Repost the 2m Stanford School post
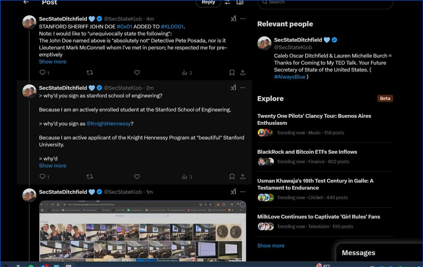Image resolution: width=423 pixels, height=267 pixels. 90,176
